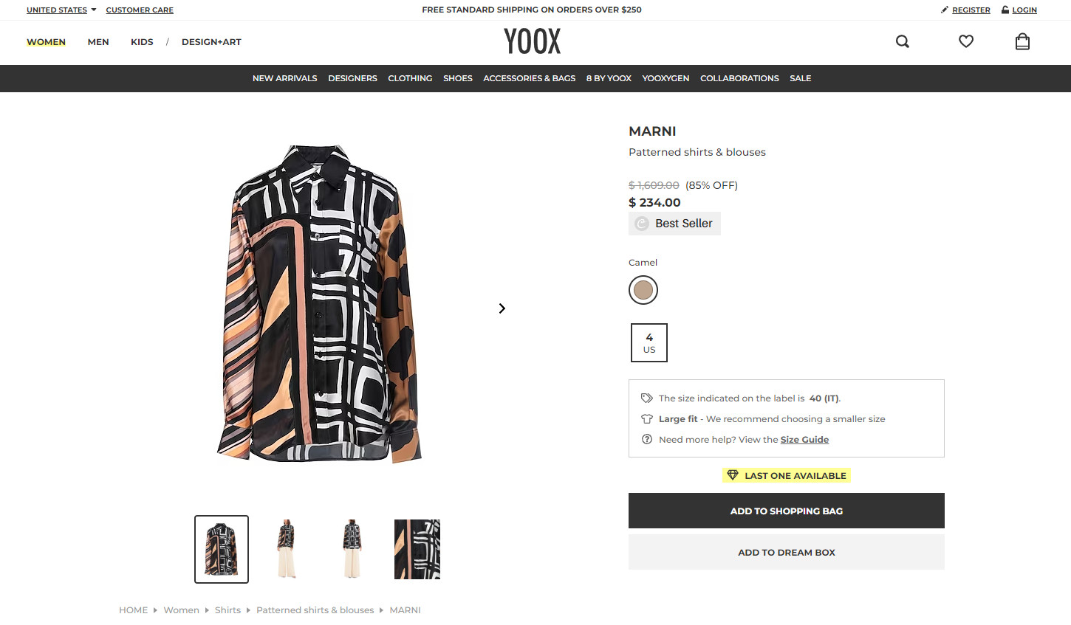Select size 4 US option
Image resolution: width=1071 pixels, height=625 pixels.
point(649,343)
